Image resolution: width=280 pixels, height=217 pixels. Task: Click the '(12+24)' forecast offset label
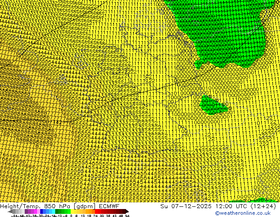[x=263, y=206]
